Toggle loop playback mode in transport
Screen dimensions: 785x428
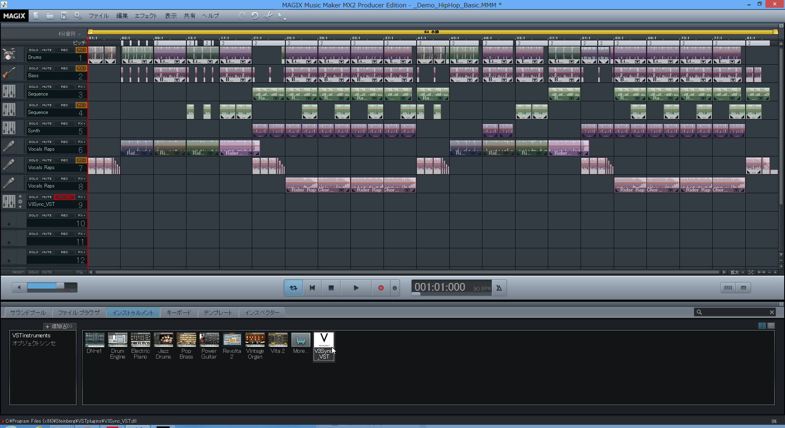point(294,288)
